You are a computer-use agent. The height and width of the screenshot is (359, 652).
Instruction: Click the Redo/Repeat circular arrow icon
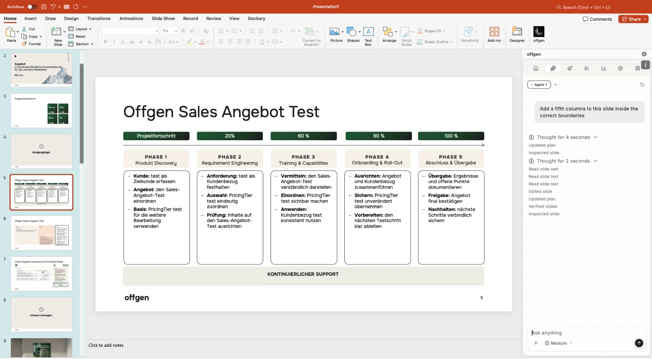pos(76,7)
